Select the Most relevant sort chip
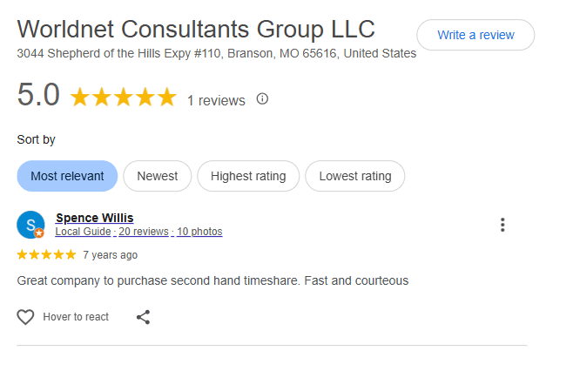 [x=67, y=176]
